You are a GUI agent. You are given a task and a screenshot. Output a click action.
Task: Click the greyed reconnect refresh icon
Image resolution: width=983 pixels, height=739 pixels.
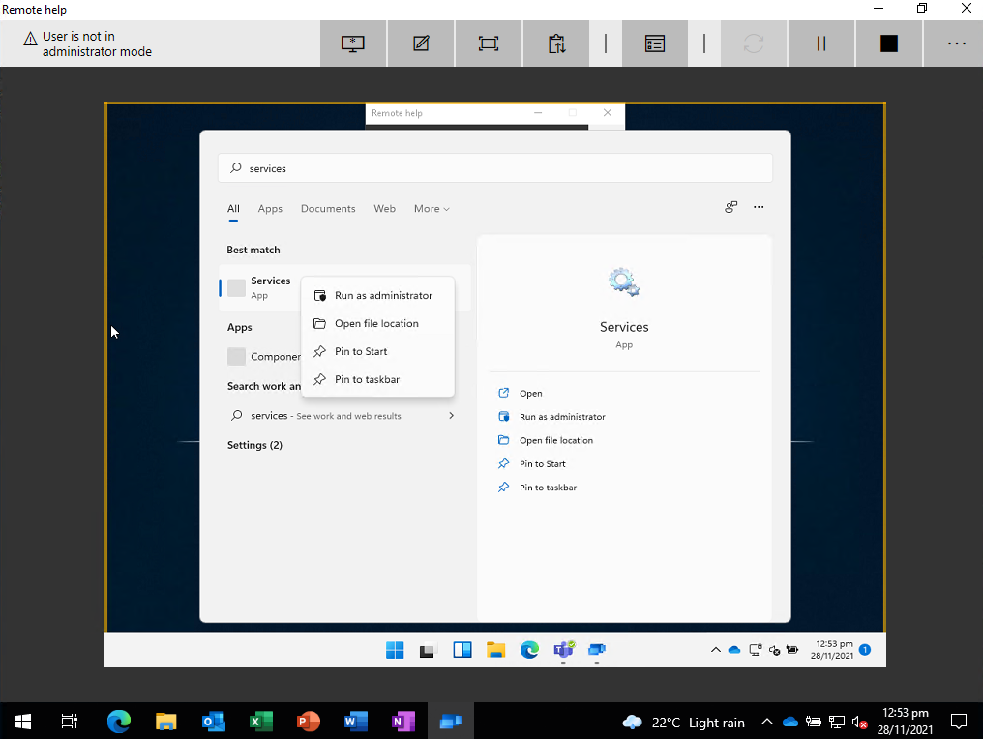pyautogui.click(x=754, y=44)
